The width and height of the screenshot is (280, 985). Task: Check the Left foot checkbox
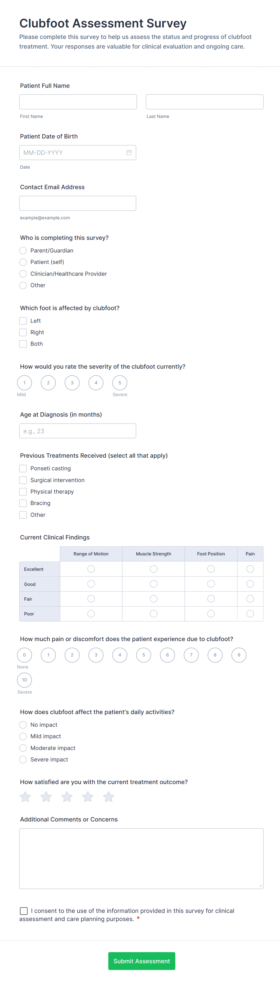coord(23,320)
